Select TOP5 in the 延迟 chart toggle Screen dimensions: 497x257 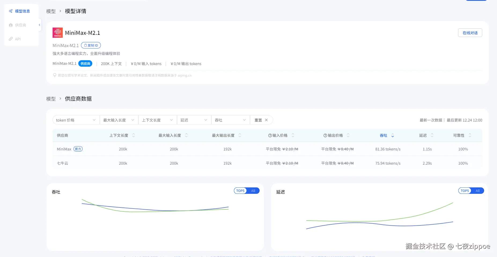coord(465,191)
